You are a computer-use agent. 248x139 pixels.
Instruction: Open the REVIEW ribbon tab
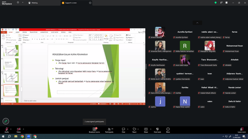(63, 32)
